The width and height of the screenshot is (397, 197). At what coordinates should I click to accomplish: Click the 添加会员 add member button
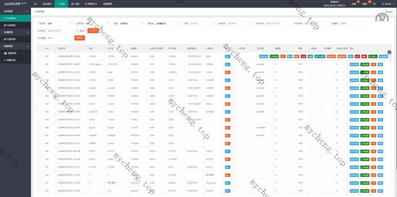(388, 12)
